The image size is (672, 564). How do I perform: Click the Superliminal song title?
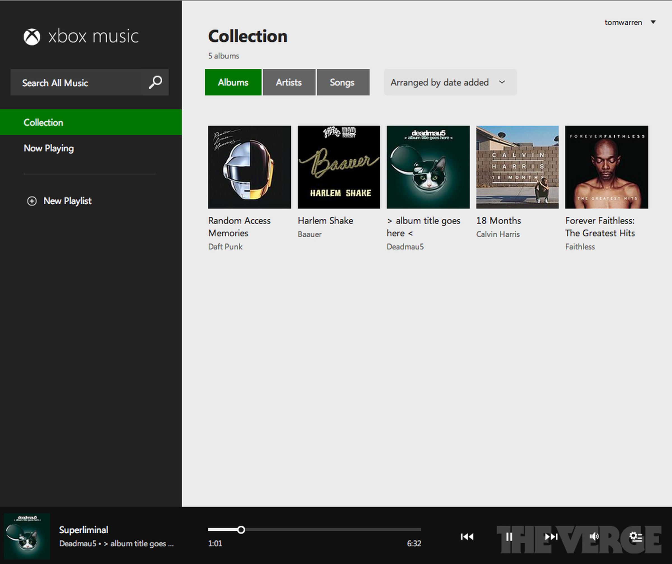(x=83, y=530)
